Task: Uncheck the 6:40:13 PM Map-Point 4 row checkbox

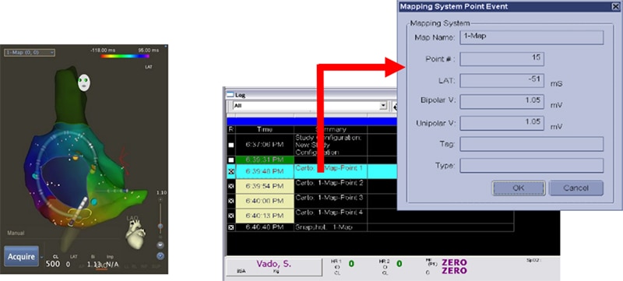Action: pos(231,216)
